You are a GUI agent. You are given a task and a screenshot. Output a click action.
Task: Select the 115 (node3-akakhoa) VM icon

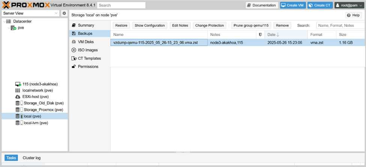[18, 84]
